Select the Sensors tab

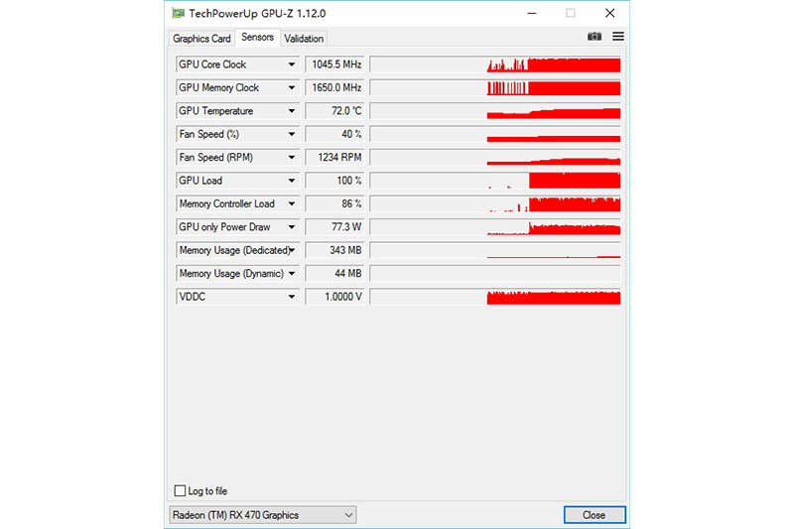(257, 37)
